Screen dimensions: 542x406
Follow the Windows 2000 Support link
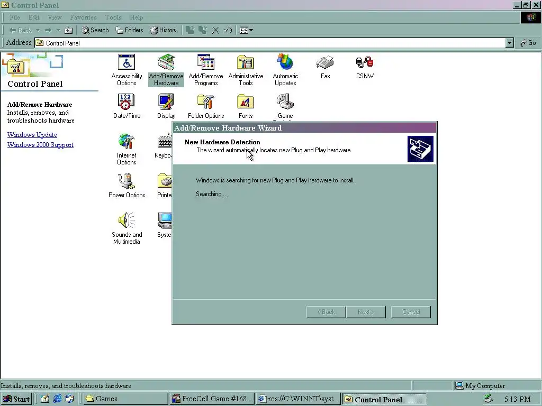[x=40, y=145]
